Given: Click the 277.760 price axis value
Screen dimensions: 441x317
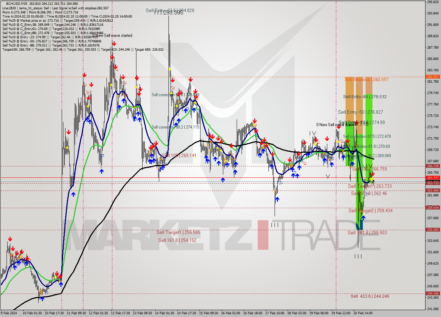Looking at the screenshot, I should [433, 104].
